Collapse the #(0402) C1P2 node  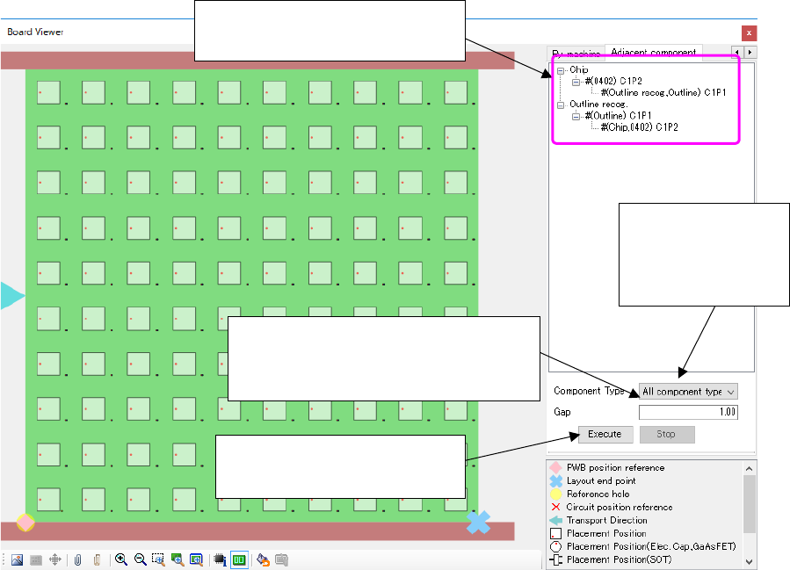pos(576,82)
